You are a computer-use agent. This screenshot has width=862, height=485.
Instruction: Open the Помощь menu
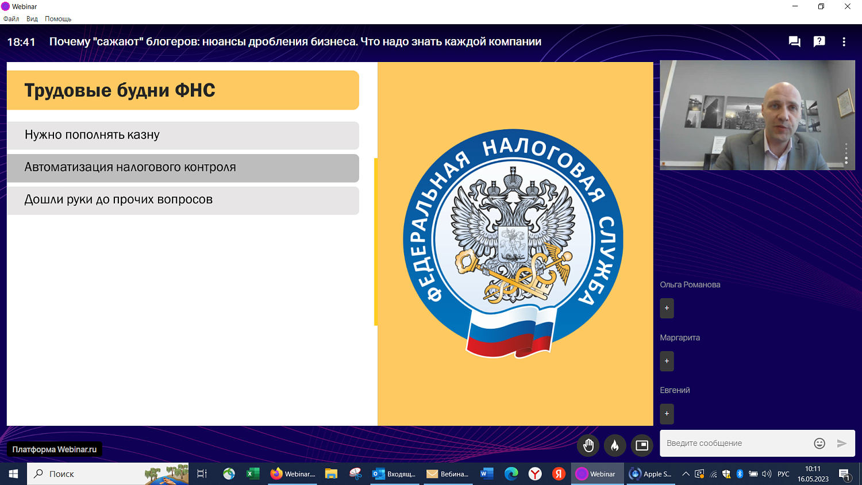(58, 18)
